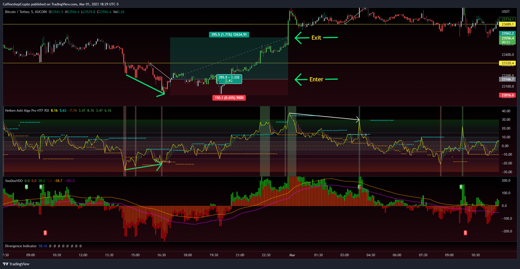The height and width of the screenshot is (269, 520).
Task: Click the -20.00 RSI axis label
Action: tap(507, 163)
